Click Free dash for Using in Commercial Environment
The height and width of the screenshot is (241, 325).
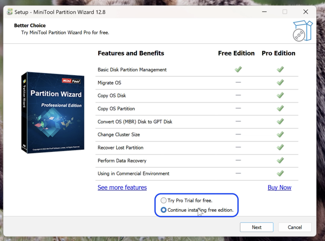coord(238,173)
